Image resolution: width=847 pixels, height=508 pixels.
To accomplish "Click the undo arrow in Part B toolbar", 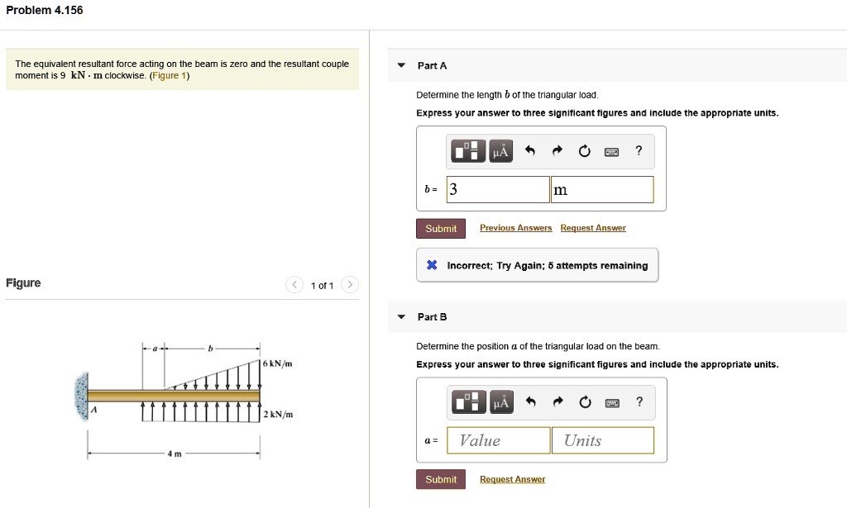I will pyautogui.click(x=530, y=402).
